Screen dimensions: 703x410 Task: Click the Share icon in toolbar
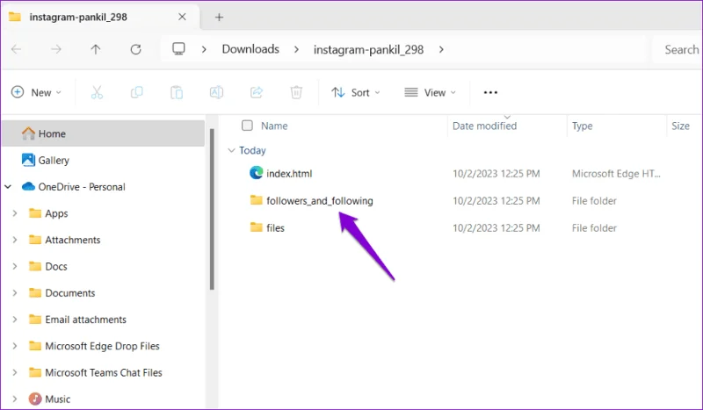(x=257, y=92)
